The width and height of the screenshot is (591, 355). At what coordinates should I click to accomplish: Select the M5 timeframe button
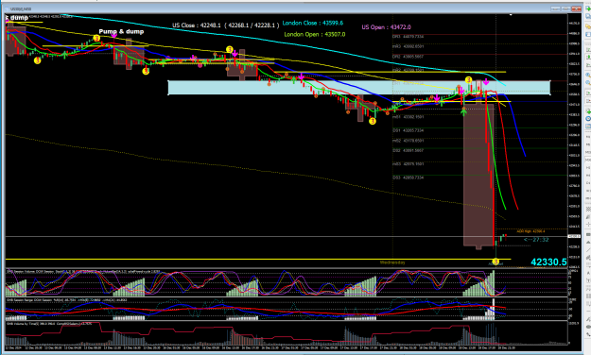point(588,144)
